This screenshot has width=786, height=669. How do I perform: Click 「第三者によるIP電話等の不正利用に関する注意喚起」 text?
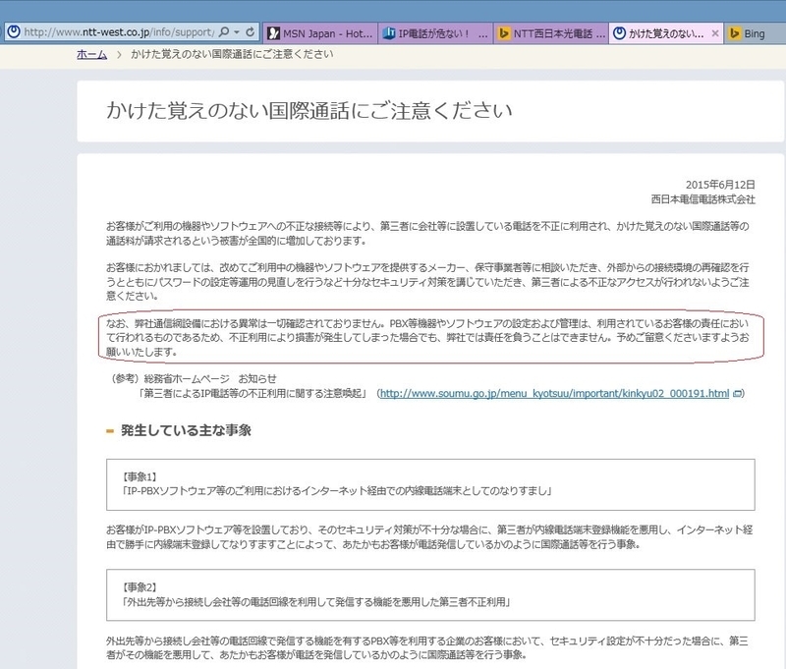pyautogui.click(x=253, y=393)
